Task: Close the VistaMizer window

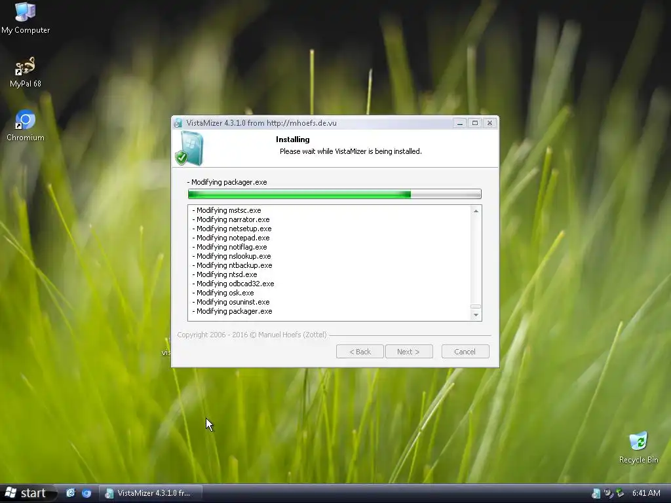Action: point(489,123)
